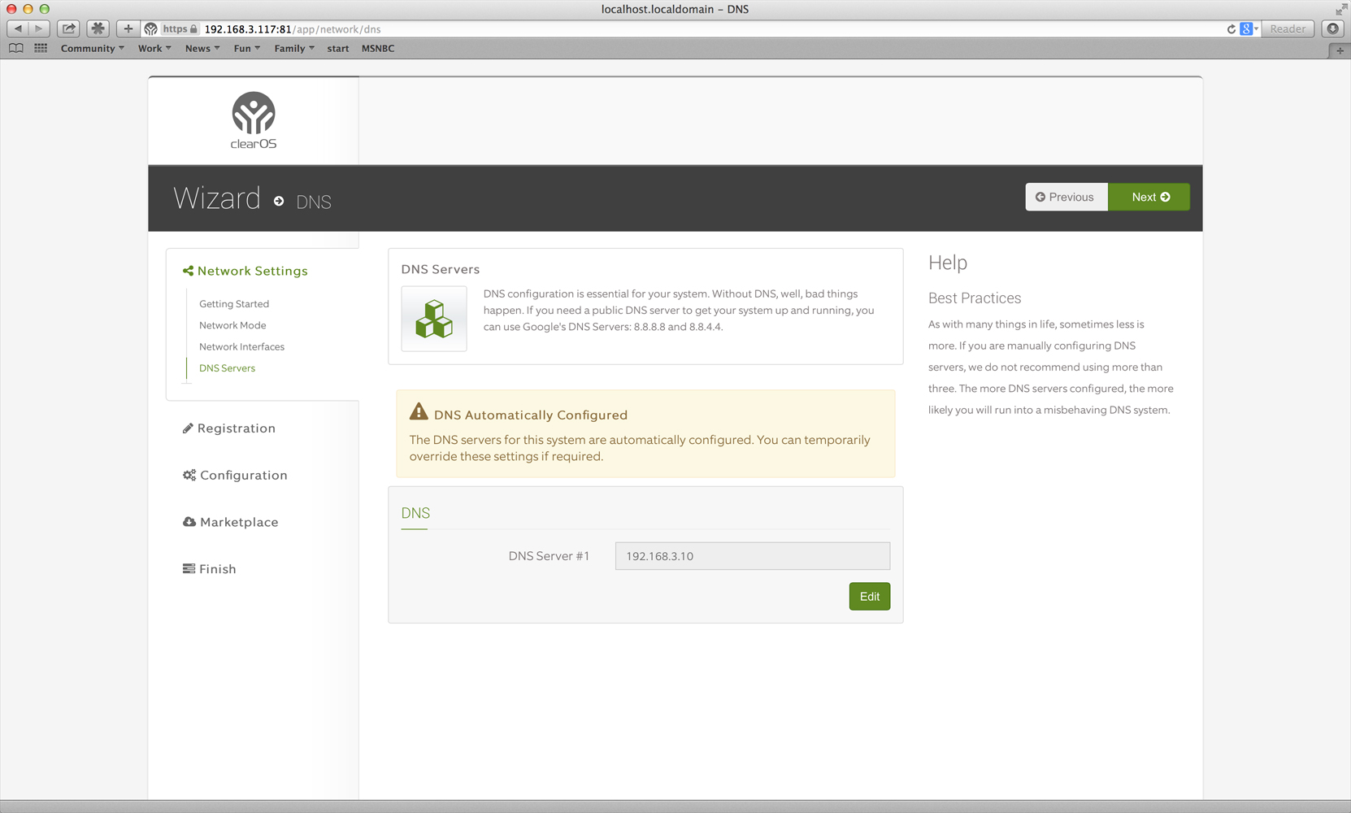1351x813 pixels.
Task: Click the Reader button
Action: tap(1288, 28)
